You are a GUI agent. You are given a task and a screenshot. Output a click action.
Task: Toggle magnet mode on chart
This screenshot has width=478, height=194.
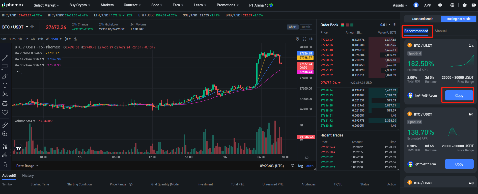(x=5, y=146)
